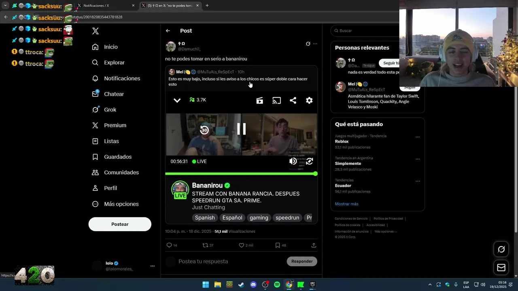Open Condiciones de Servicio link
This screenshot has width=518, height=291.
pyautogui.click(x=351, y=219)
